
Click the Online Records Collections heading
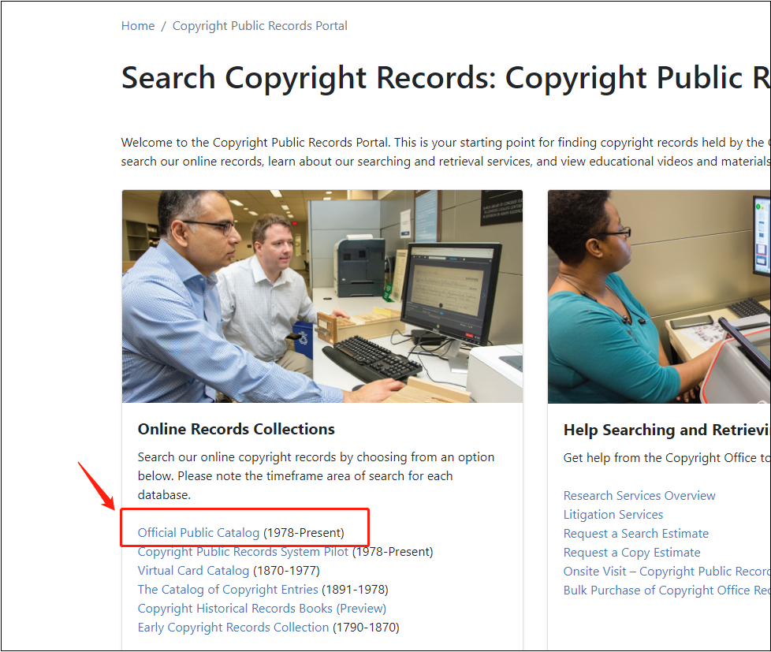(x=237, y=430)
